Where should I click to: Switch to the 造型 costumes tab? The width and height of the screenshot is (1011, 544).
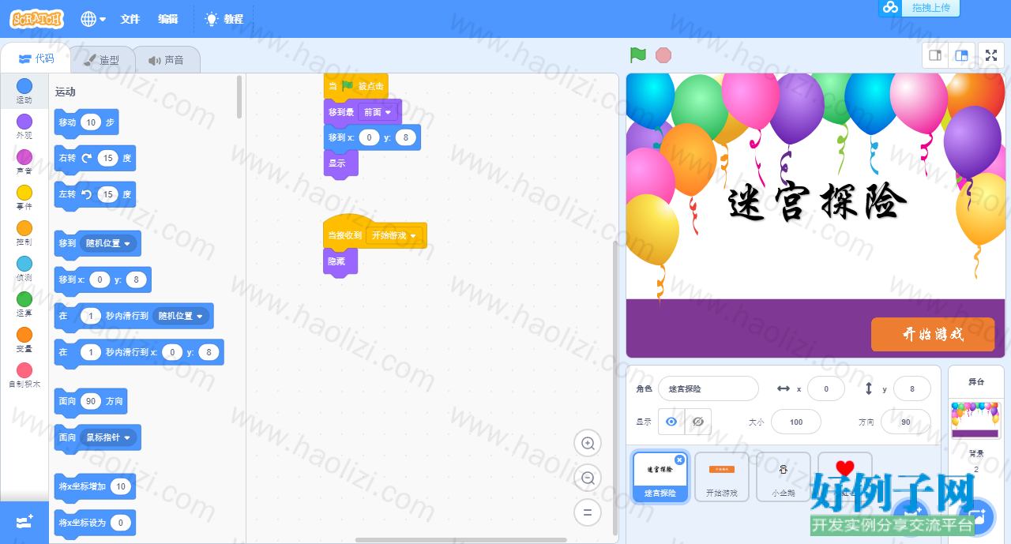(x=102, y=59)
